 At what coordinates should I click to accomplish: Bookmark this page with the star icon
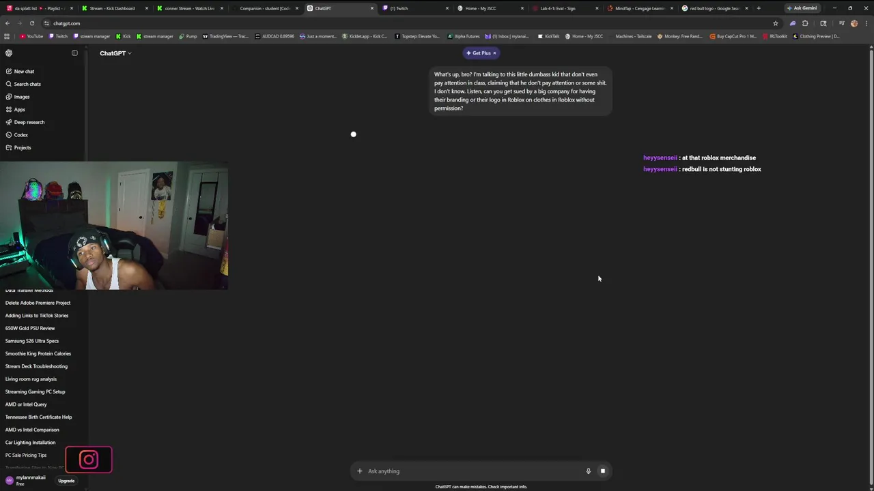775,23
